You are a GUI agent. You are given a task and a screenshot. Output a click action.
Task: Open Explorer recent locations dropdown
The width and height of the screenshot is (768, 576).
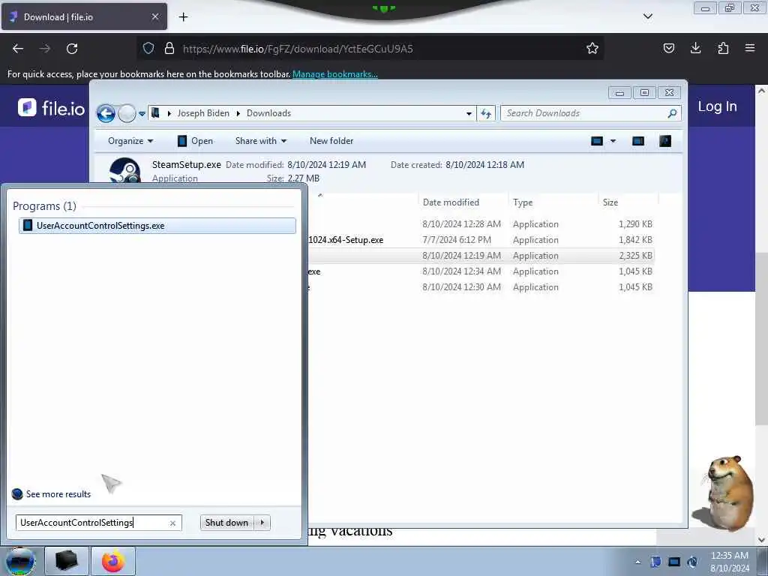(142, 114)
